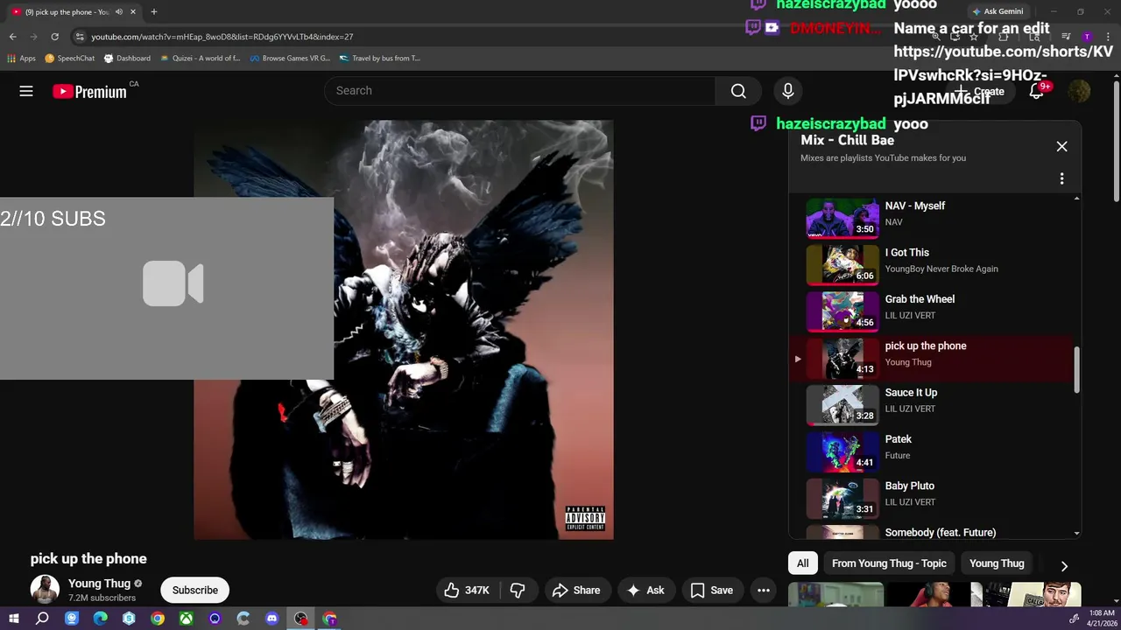This screenshot has height=630, width=1121.
Task: Close the pick up the phone tab
Action: tap(133, 12)
